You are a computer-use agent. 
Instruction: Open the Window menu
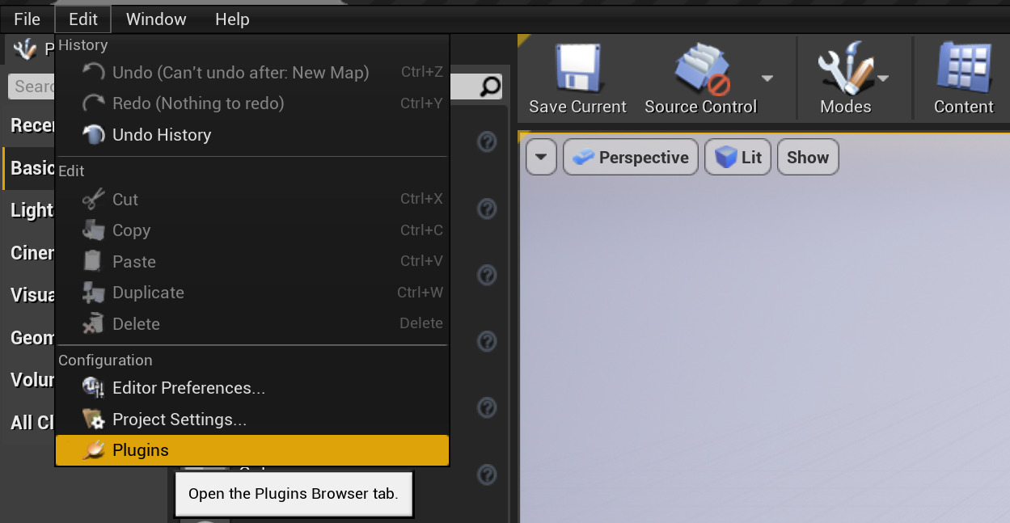155,19
